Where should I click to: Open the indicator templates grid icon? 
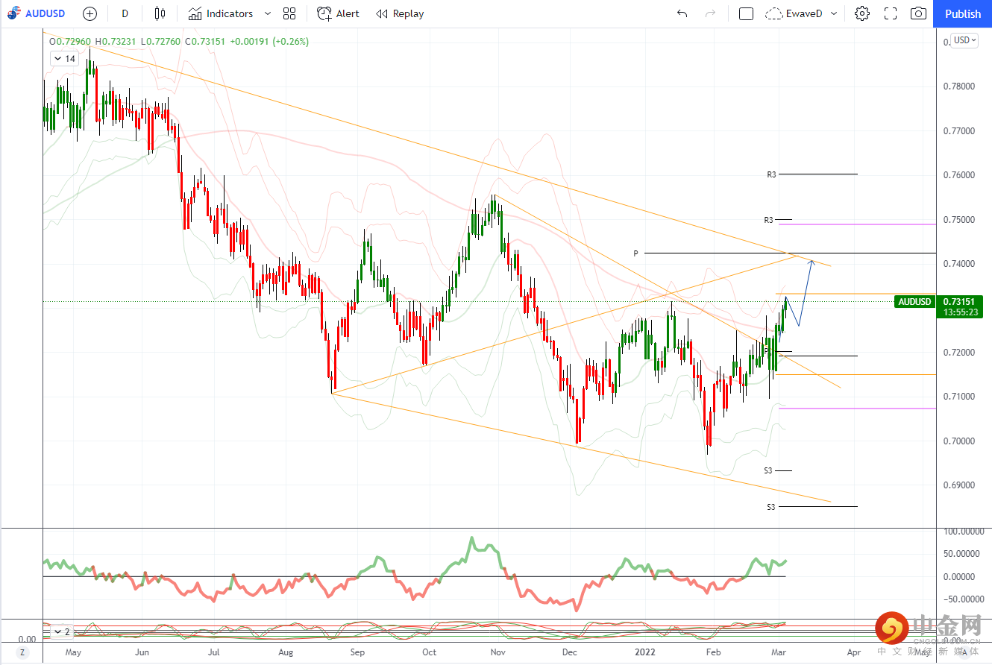[x=289, y=13]
